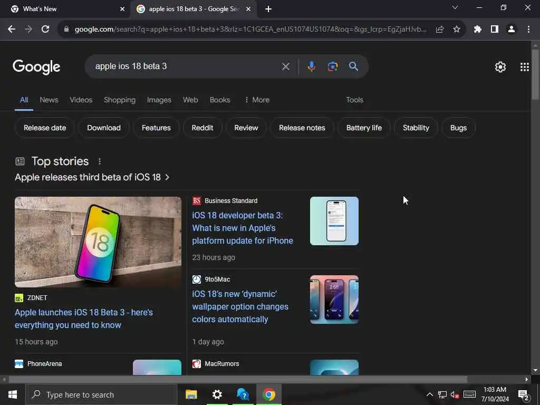Open the 9to5Mac wallpaper thumbnail
Viewport: 540px width, 405px height.
click(x=334, y=300)
